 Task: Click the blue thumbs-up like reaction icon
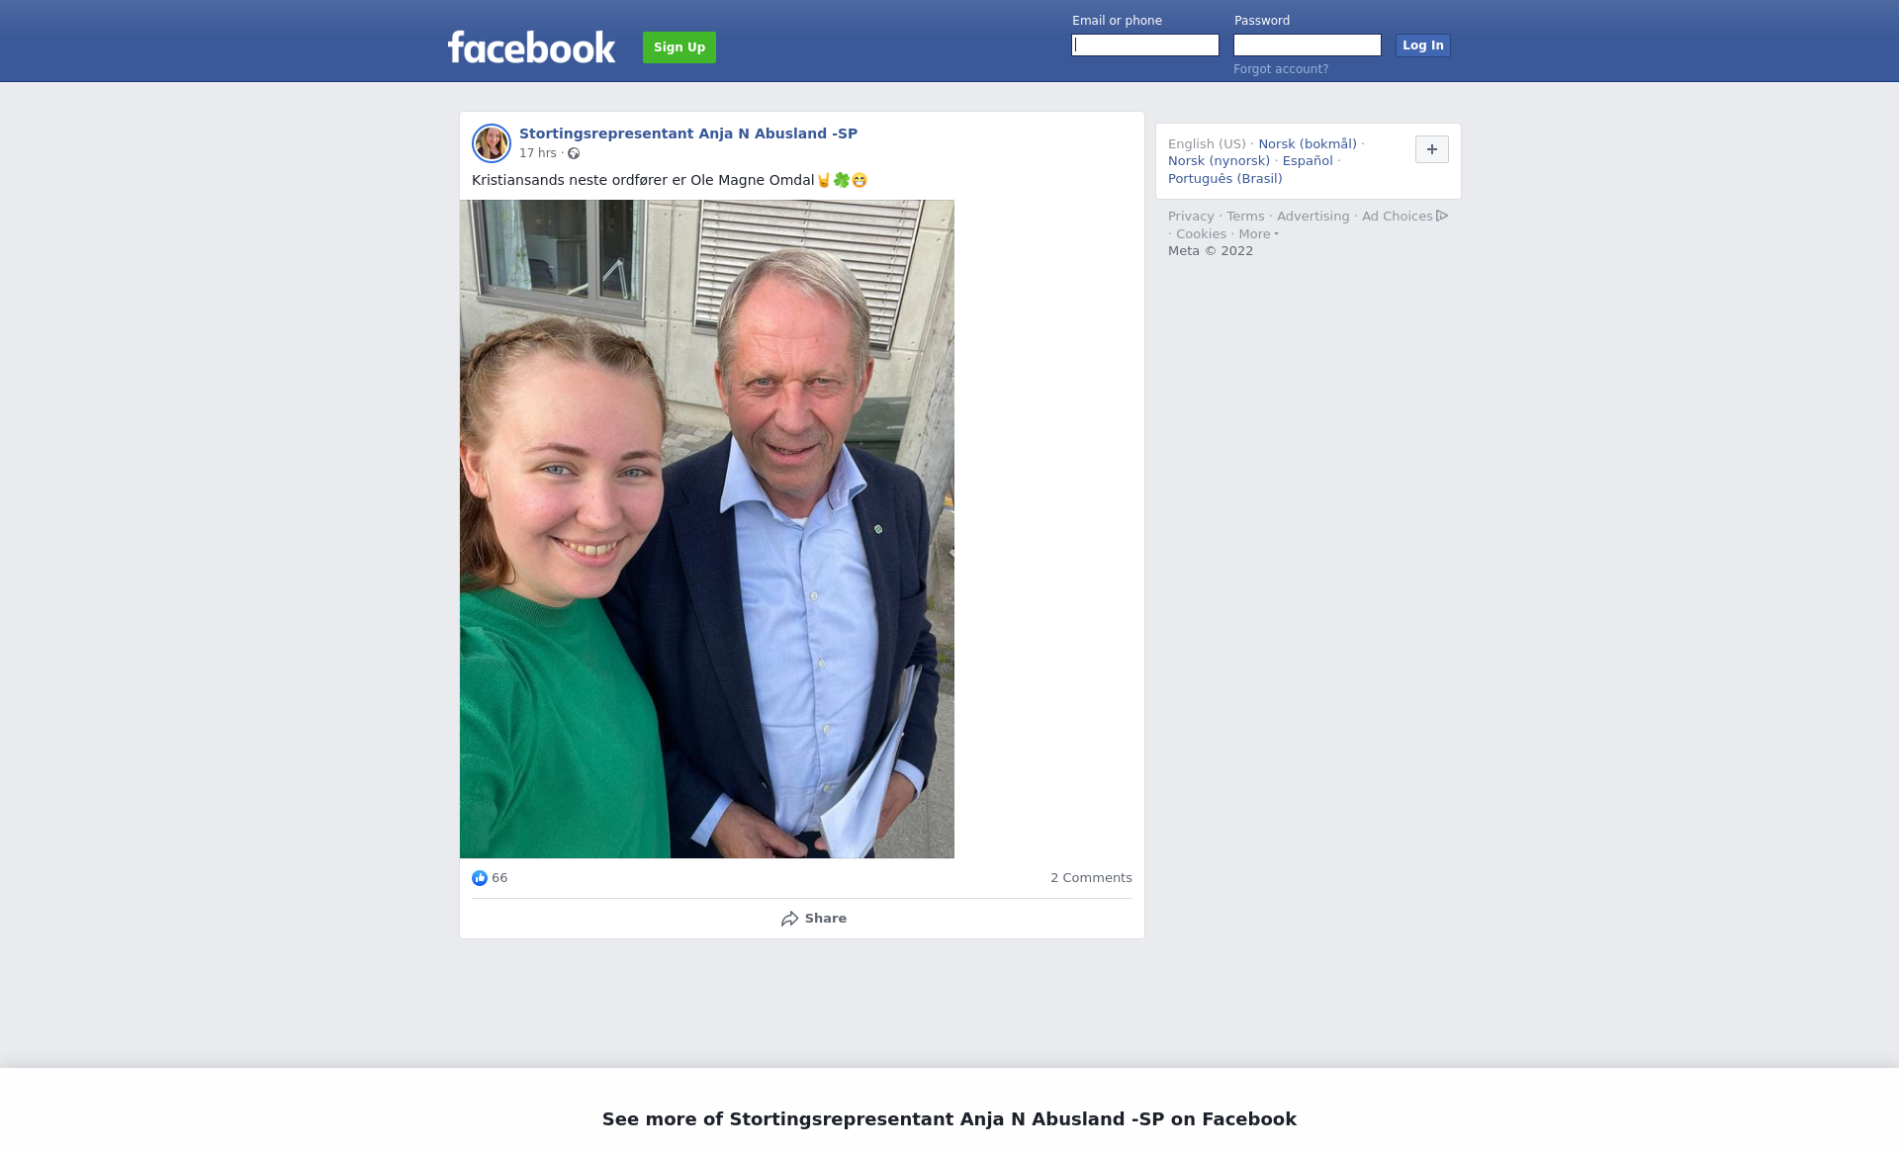[x=480, y=878]
